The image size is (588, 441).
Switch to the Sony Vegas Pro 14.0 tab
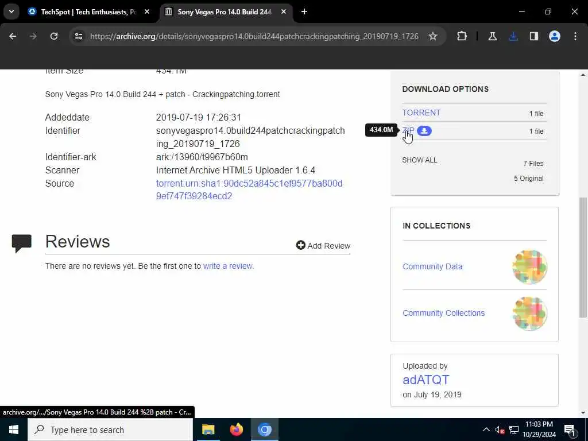(225, 11)
